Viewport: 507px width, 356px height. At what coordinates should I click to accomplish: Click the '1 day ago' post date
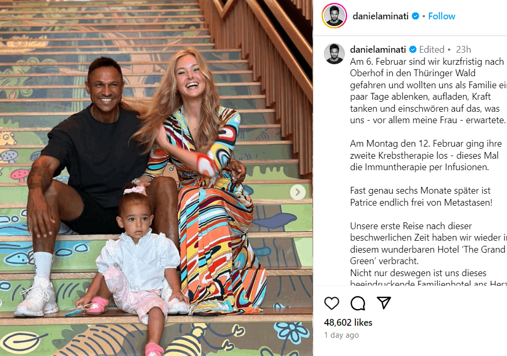pos(342,335)
